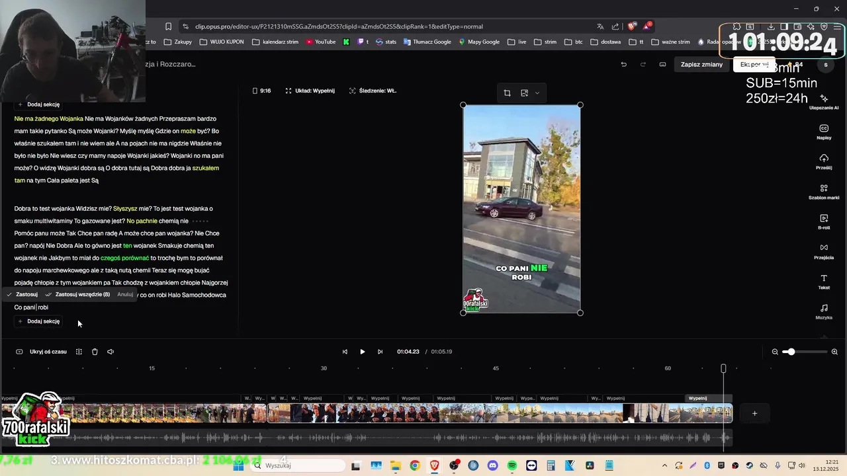Image resolution: width=847 pixels, height=476 pixels.
Task: Open the WUJO KUPON bookmark folder
Action: (x=222, y=42)
